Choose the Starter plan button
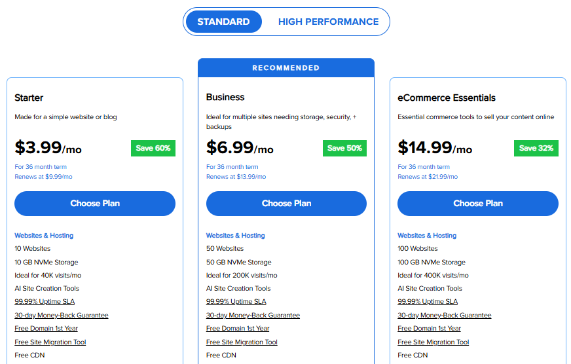The image size is (571, 364). tap(95, 204)
